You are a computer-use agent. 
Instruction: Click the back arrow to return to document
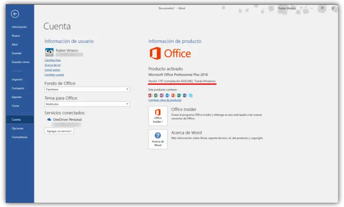tap(15, 14)
